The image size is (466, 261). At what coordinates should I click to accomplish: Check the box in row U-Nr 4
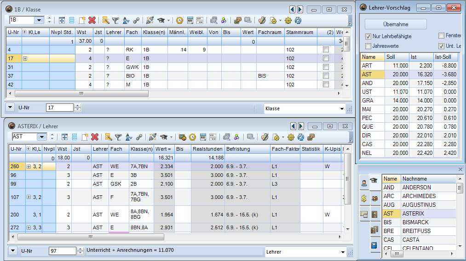click(x=326, y=50)
